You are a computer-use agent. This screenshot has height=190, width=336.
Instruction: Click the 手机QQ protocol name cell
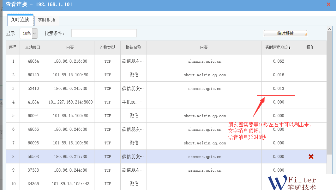[133, 102]
